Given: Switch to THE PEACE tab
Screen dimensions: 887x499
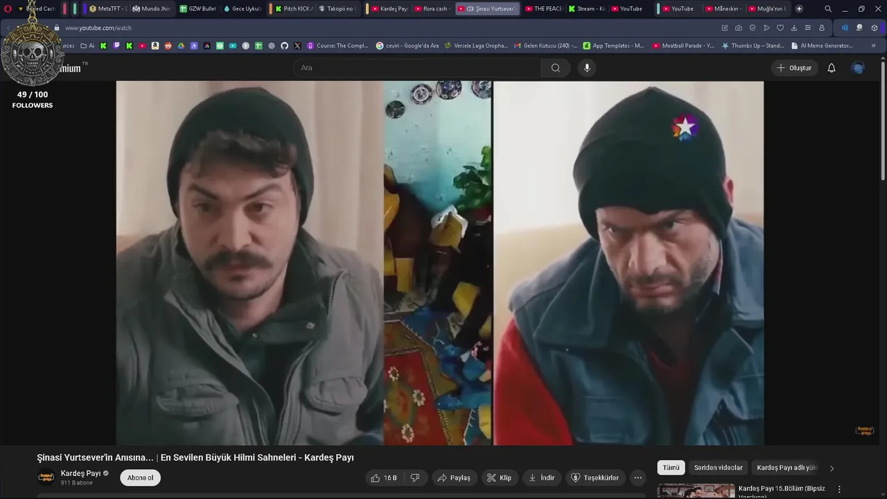Looking at the screenshot, I should [x=544, y=9].
